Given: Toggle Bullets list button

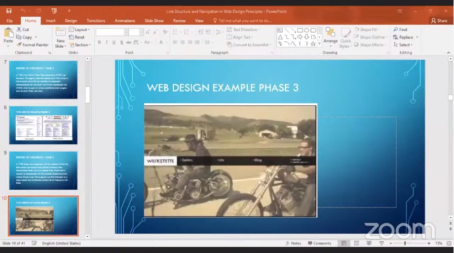Looking at the screenshot, I should (x=175, y=32).
